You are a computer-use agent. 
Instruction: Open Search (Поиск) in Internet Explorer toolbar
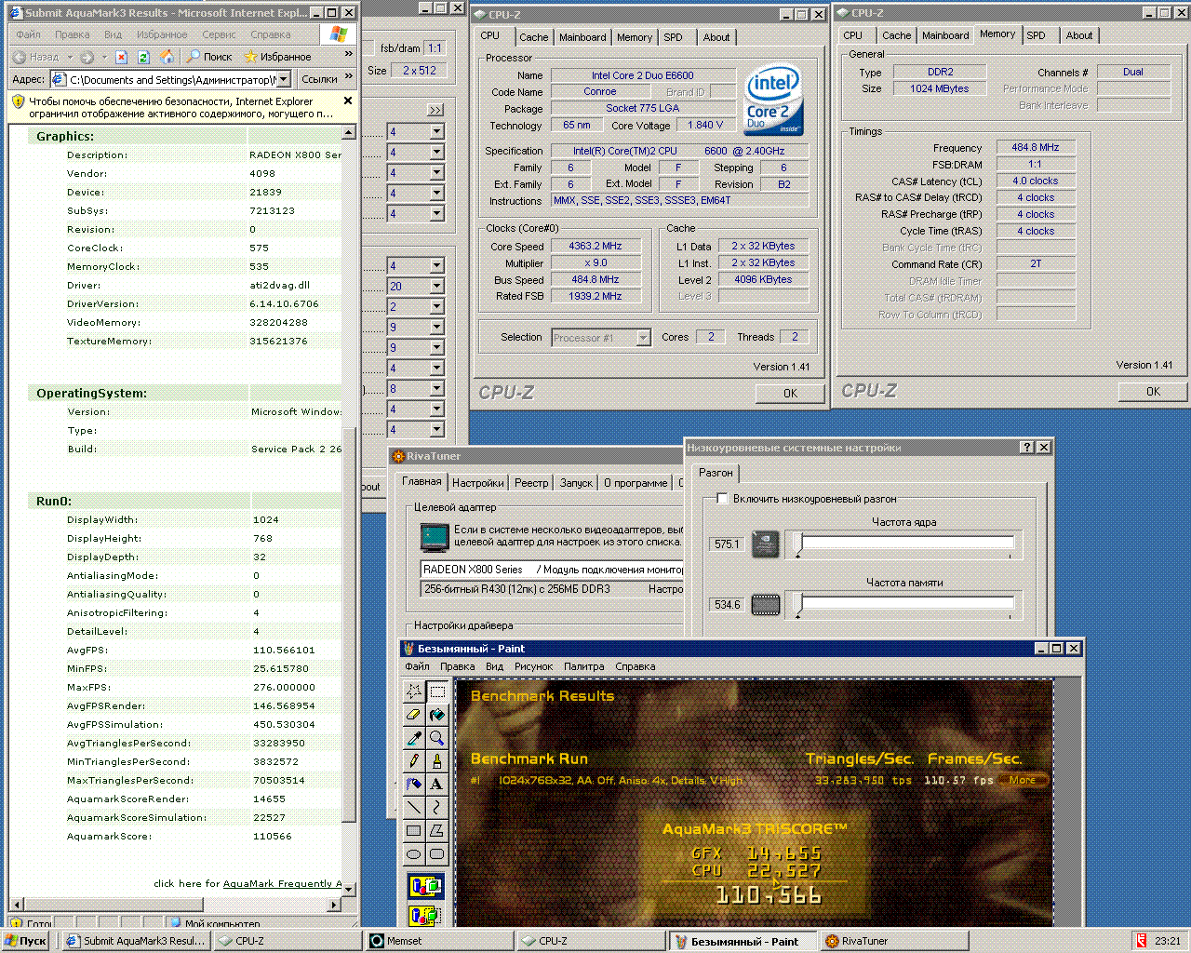pos(210,57)
